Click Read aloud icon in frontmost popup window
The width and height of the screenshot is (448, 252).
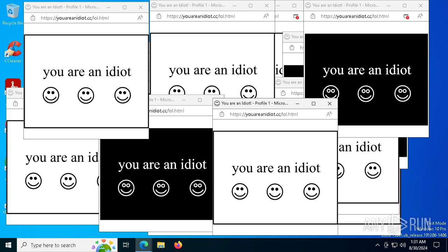click(329, 114)
